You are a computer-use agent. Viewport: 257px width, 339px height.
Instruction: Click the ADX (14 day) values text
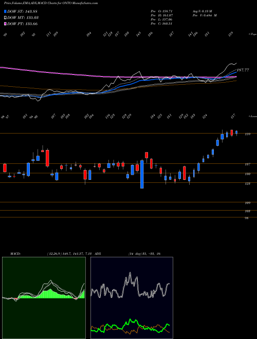(144, 254)
